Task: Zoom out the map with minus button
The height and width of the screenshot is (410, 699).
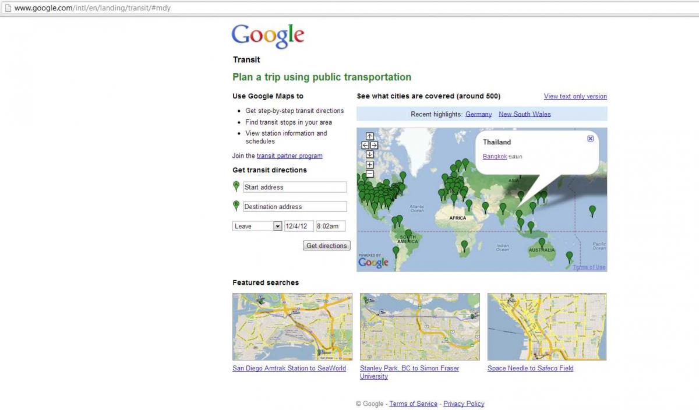Action: point(369,174)
